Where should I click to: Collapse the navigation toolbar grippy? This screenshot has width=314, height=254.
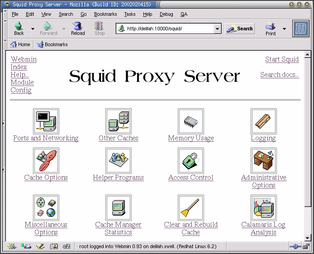tap(5, 29)
